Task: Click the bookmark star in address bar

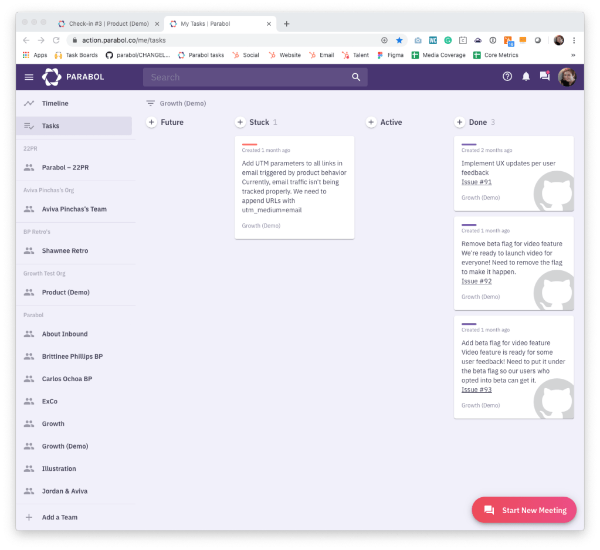Action: click(399, 40)
